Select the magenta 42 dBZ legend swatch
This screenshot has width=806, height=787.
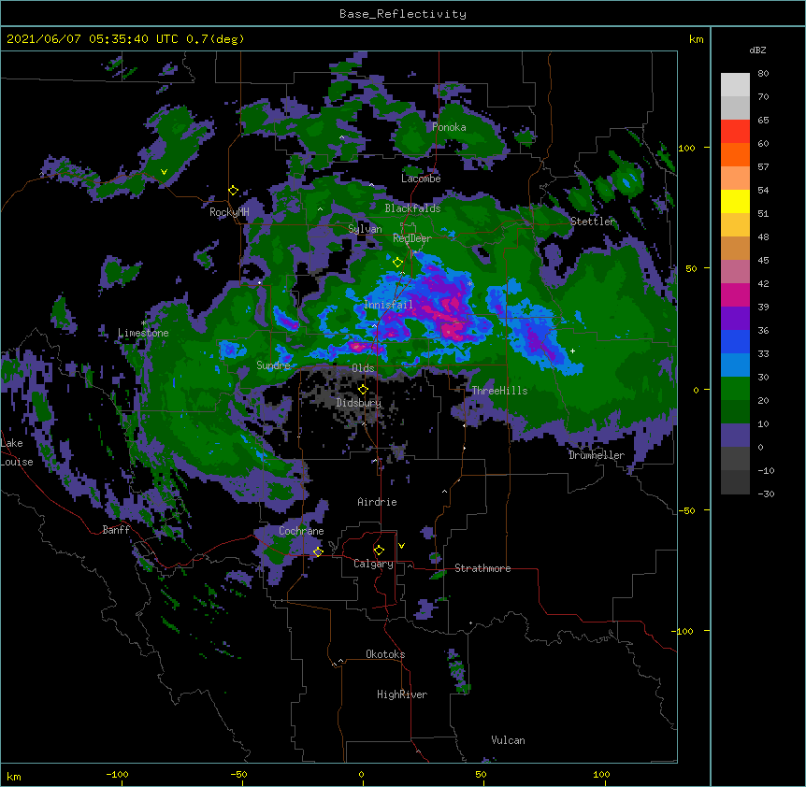(x=735, y=294)
